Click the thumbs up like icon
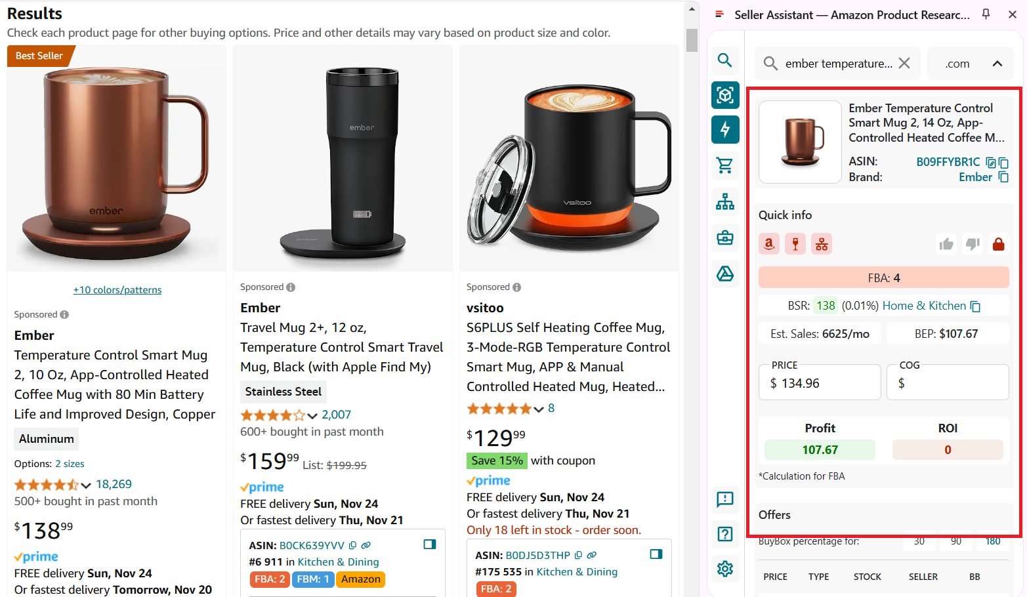Viewport: 1027px width, 597px height. (x=946, y=244)
